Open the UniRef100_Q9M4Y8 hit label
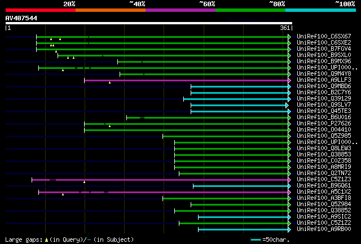361x244 pixels. pos(324,74)
